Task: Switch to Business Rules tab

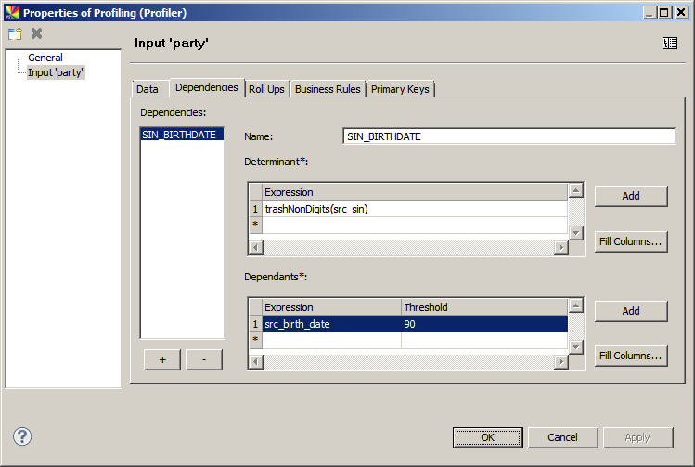Action: (x=328, y=89)
